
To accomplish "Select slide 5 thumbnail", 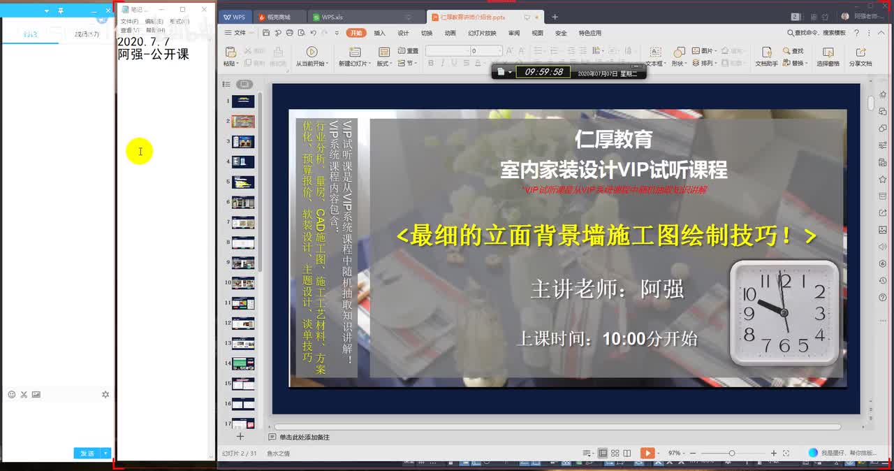I will tap(243, 182).
